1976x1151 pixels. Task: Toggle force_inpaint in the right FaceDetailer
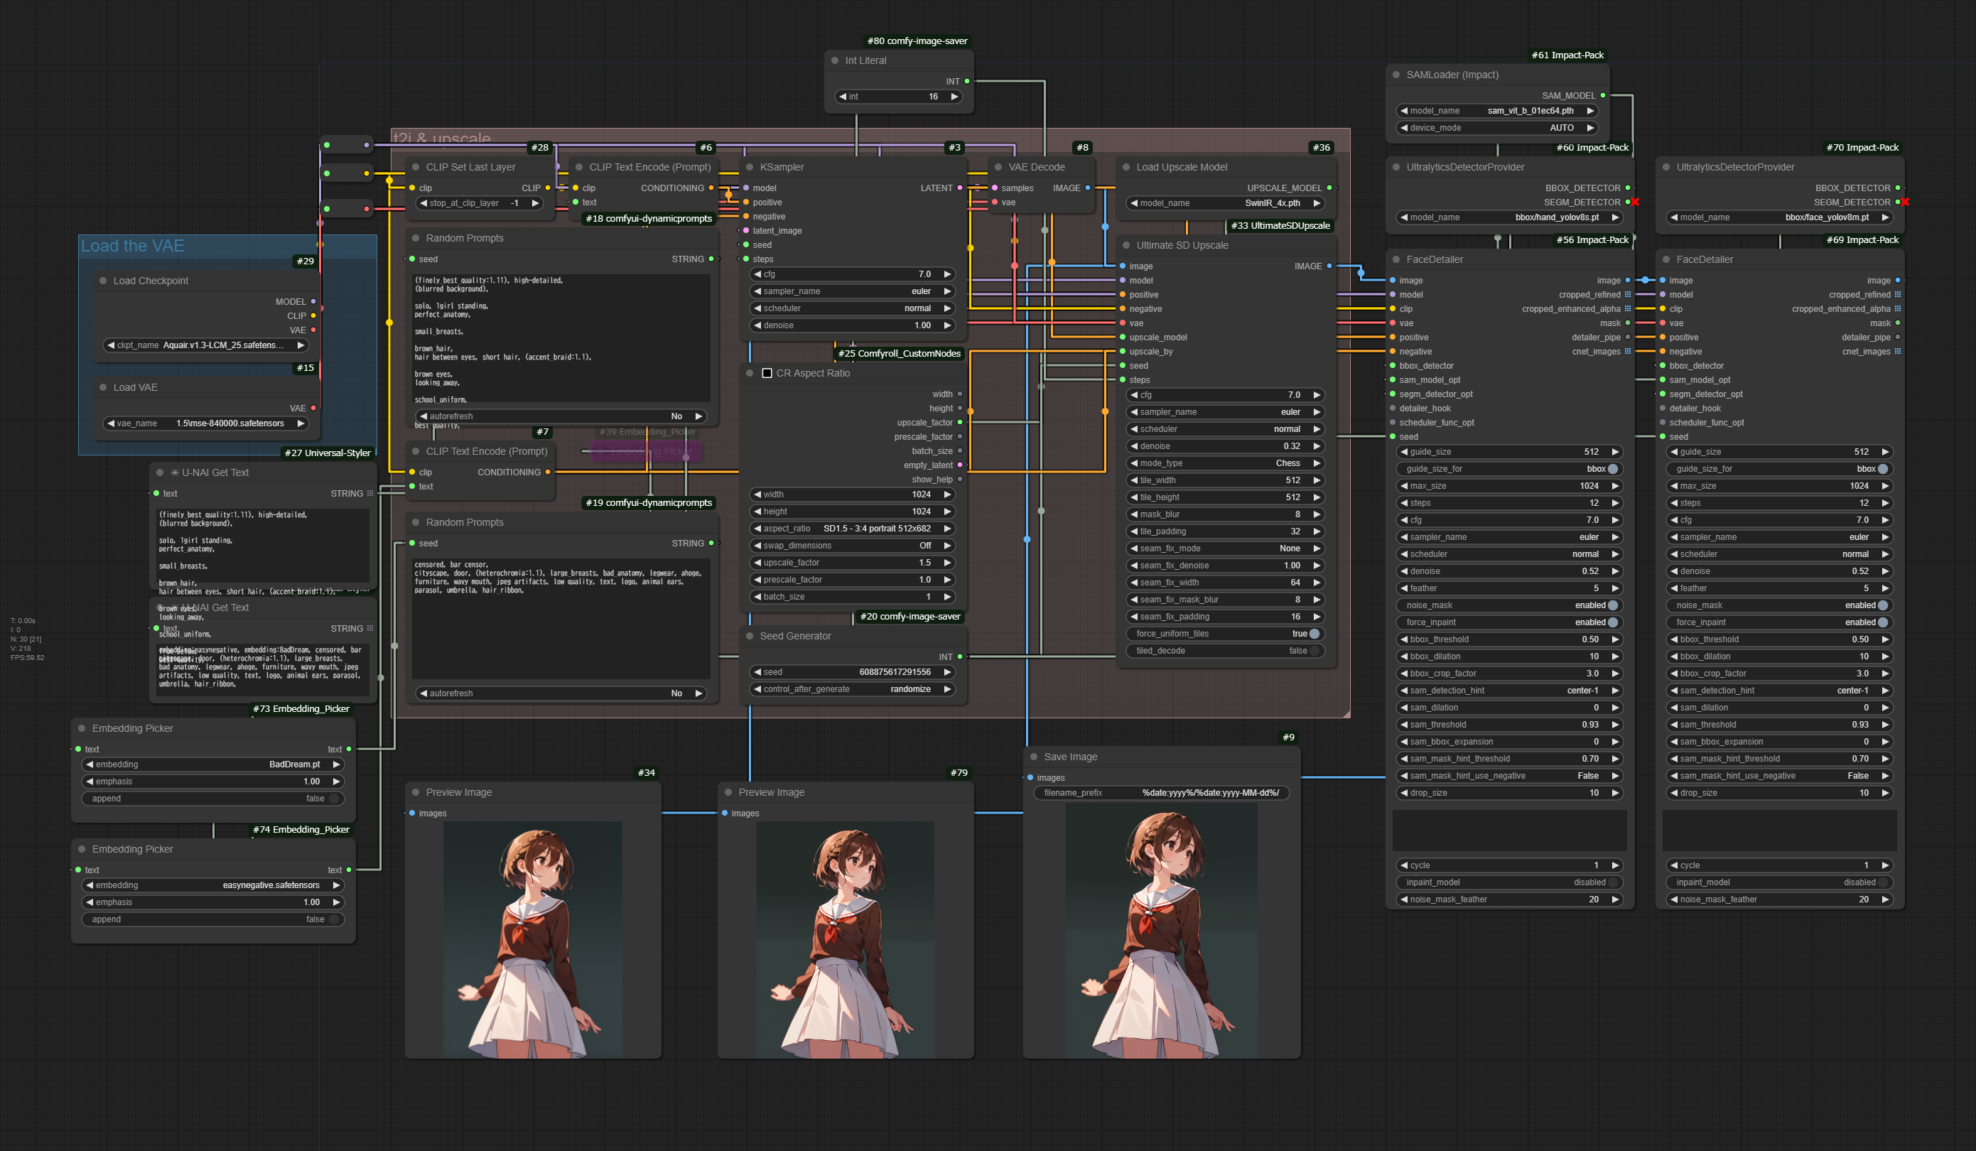click(1779, 622)
